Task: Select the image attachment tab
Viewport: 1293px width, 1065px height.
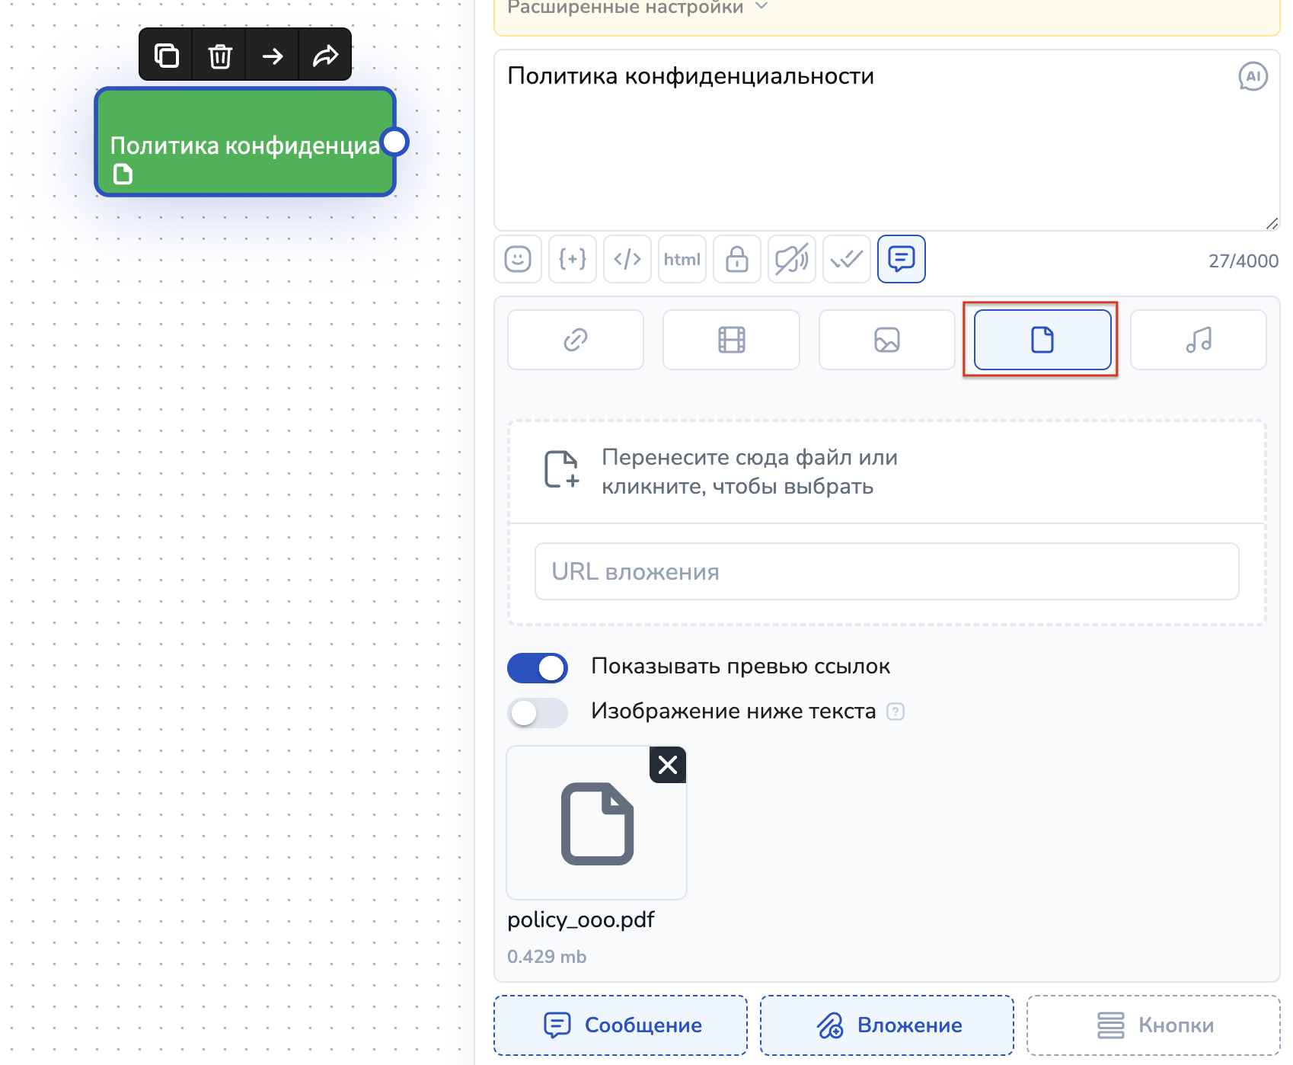Action: [886, 340]
